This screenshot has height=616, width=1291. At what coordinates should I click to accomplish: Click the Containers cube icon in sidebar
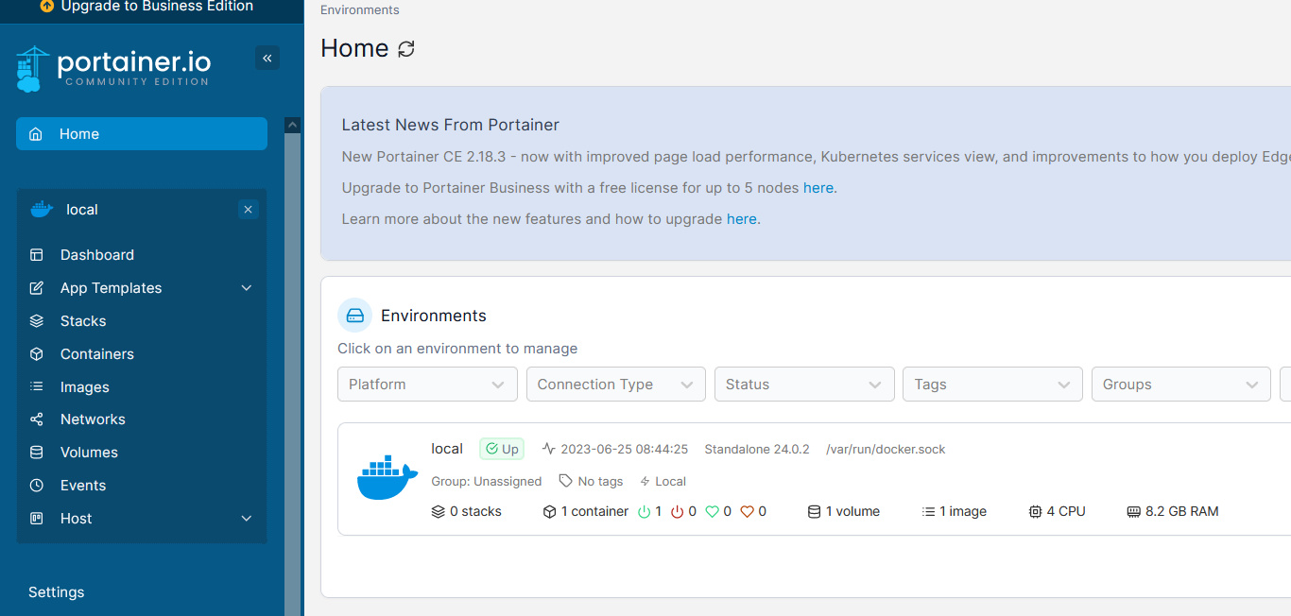[x=37, y=354]
